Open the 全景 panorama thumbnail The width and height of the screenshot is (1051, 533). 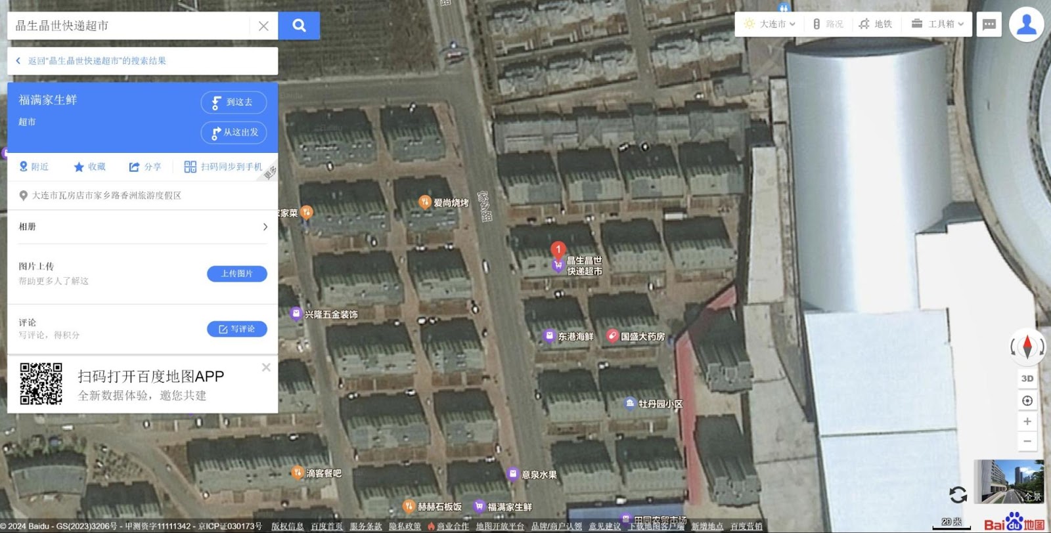point(1009,481)
